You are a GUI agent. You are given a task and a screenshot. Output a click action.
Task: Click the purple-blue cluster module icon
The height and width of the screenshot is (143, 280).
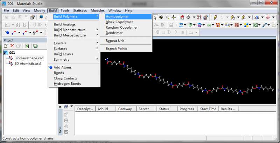tap(199, 25)
